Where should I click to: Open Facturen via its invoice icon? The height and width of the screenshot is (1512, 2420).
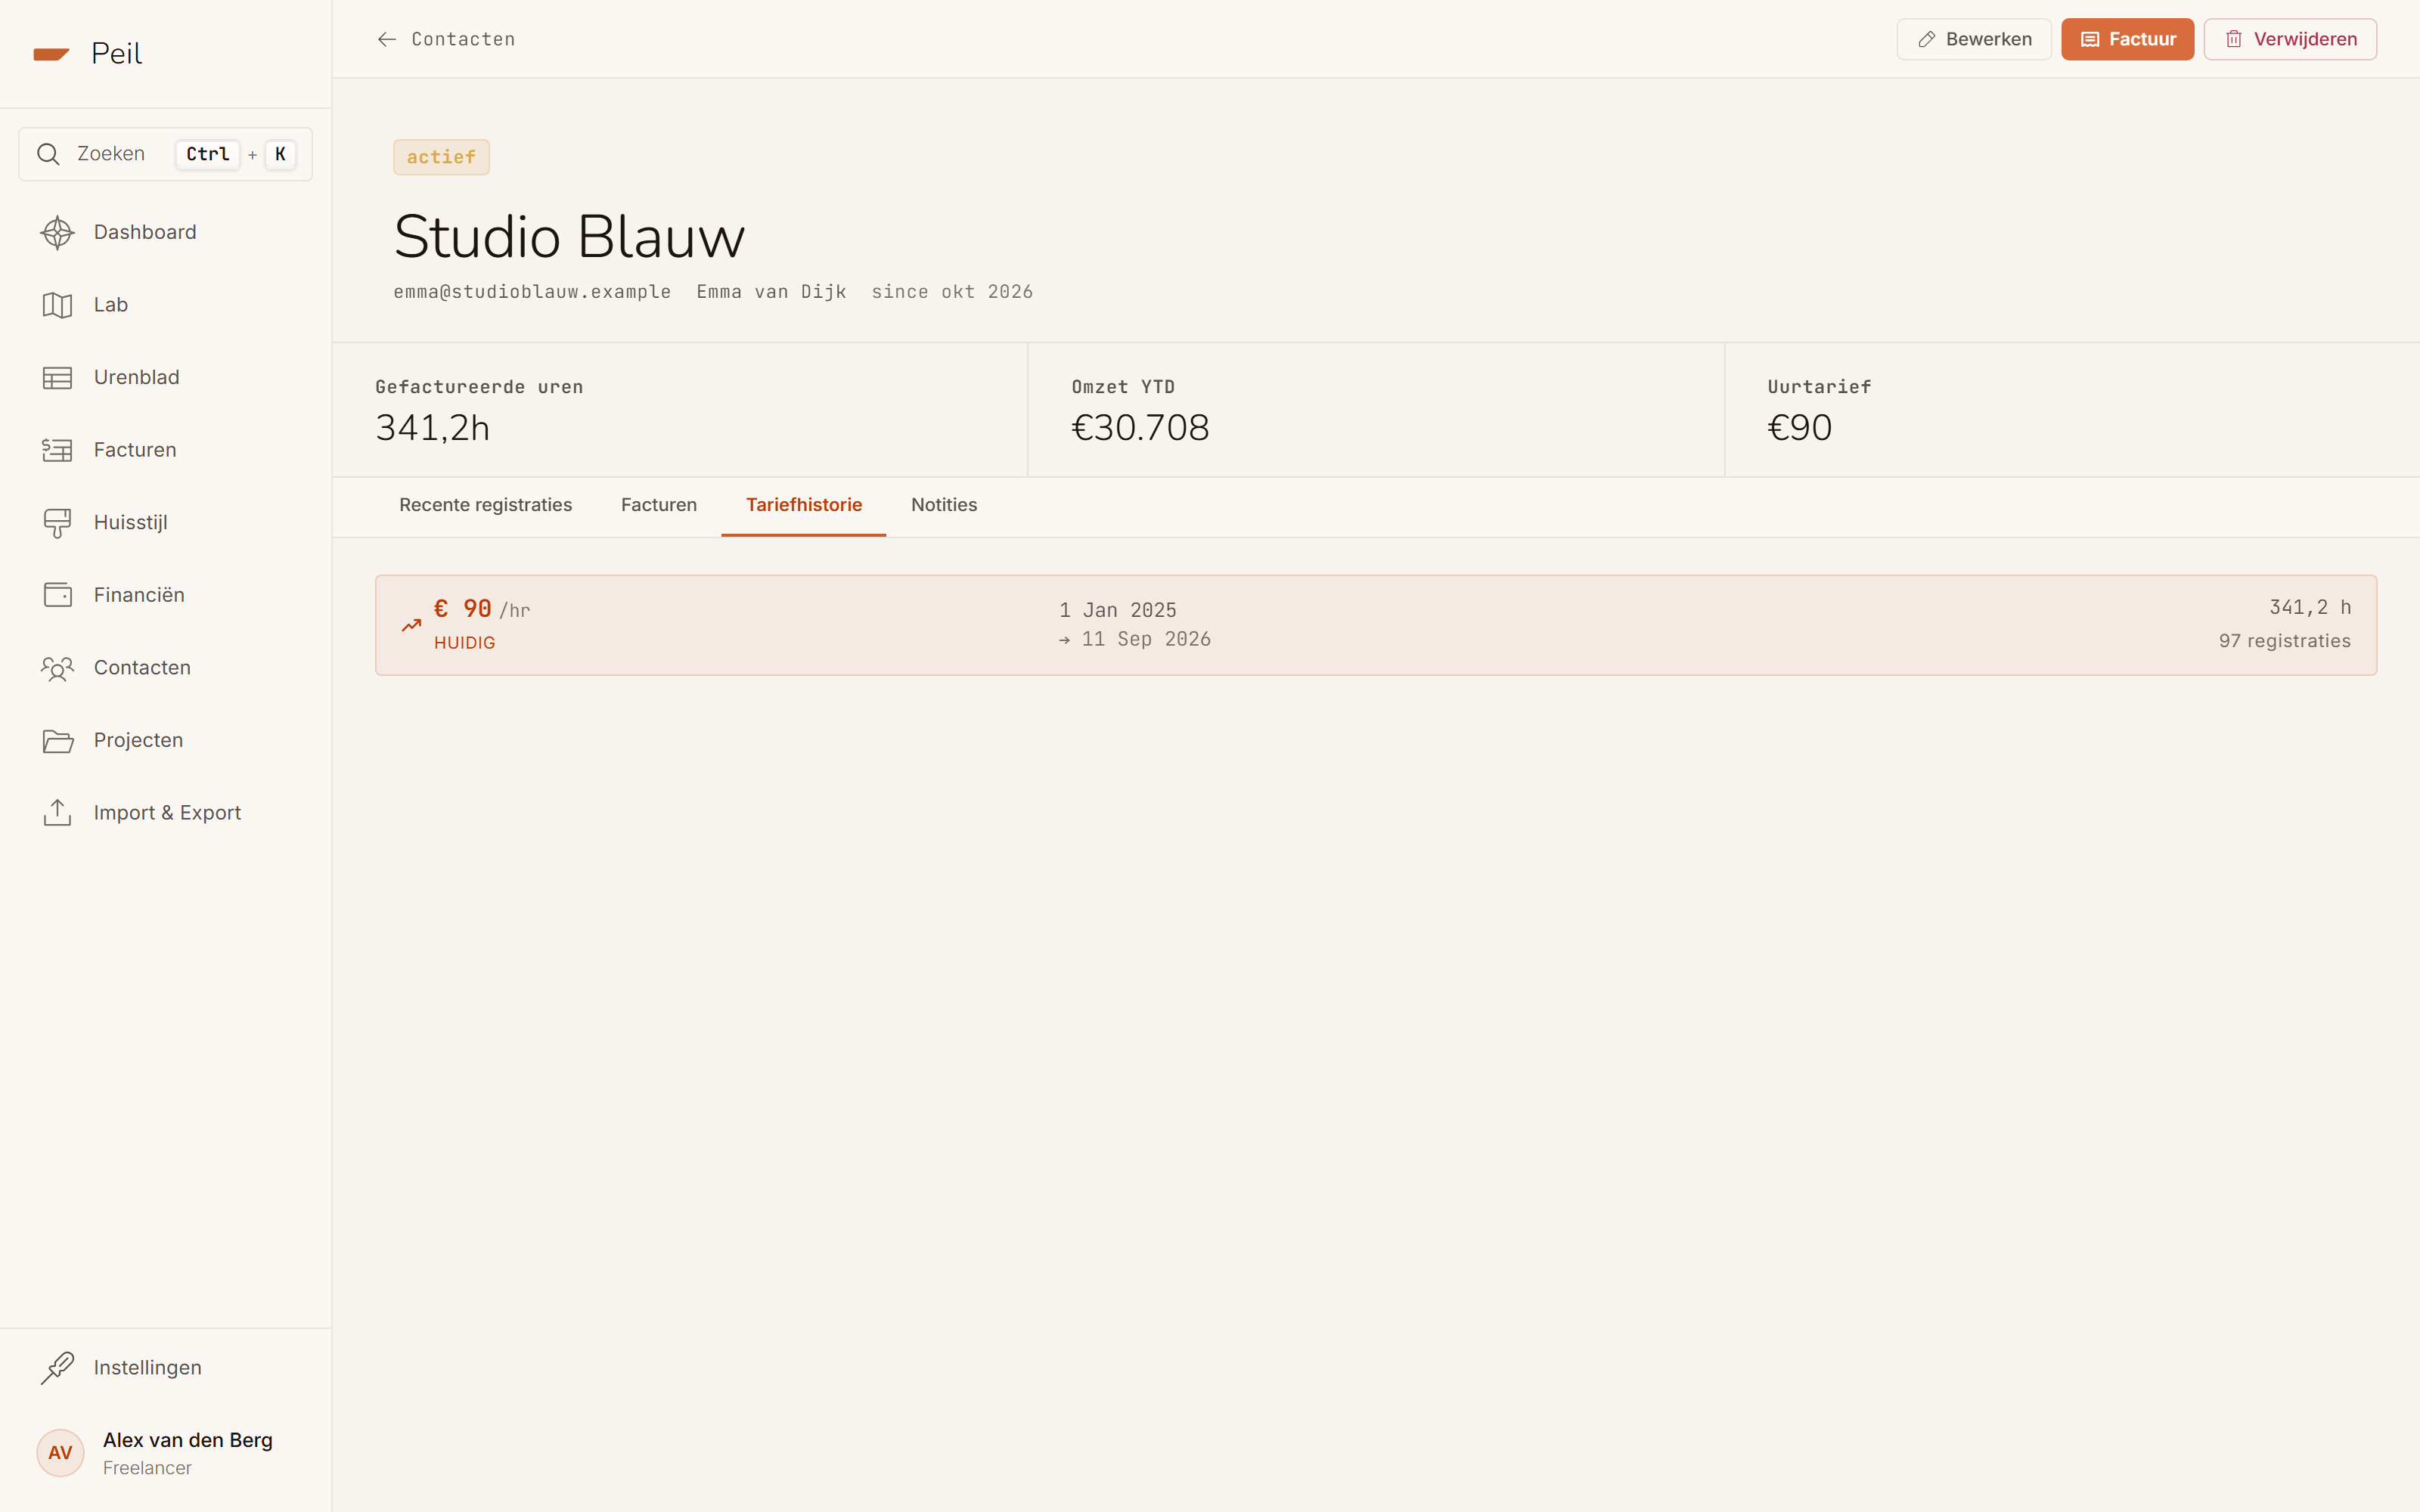click(x=57, y=450)
